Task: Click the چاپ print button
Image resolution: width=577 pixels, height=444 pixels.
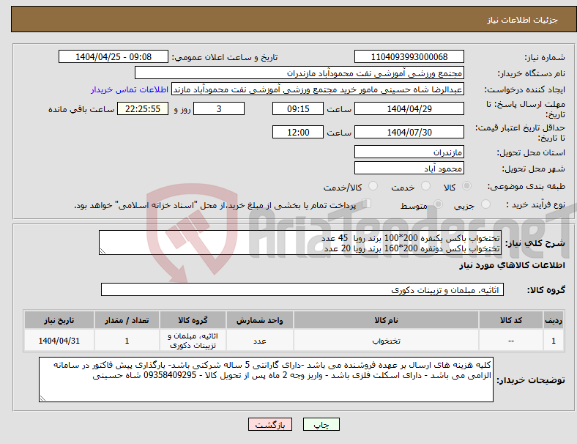Action: coord(321,424)
